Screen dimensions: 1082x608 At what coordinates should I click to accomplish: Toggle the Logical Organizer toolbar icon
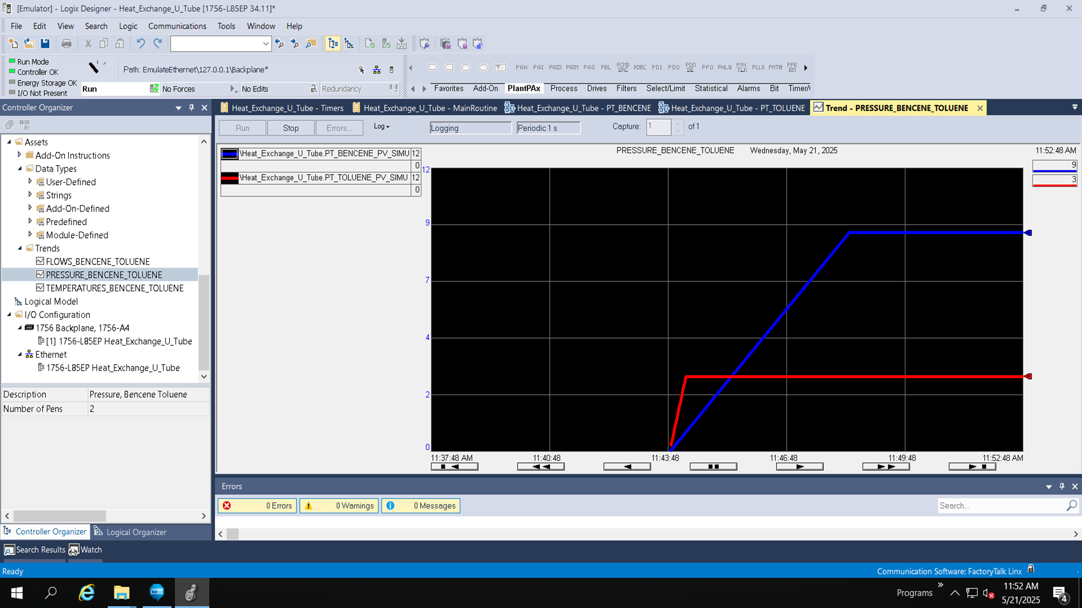(349, 43)
